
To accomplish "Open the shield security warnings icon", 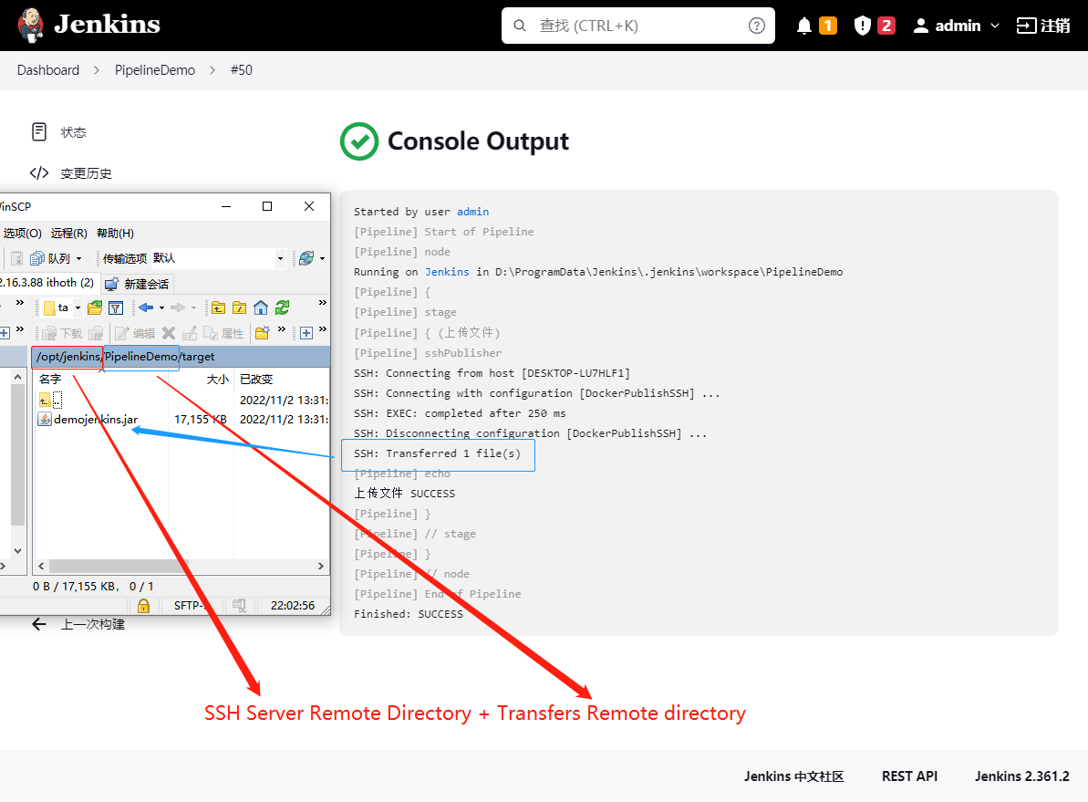I will pos(862,26).
